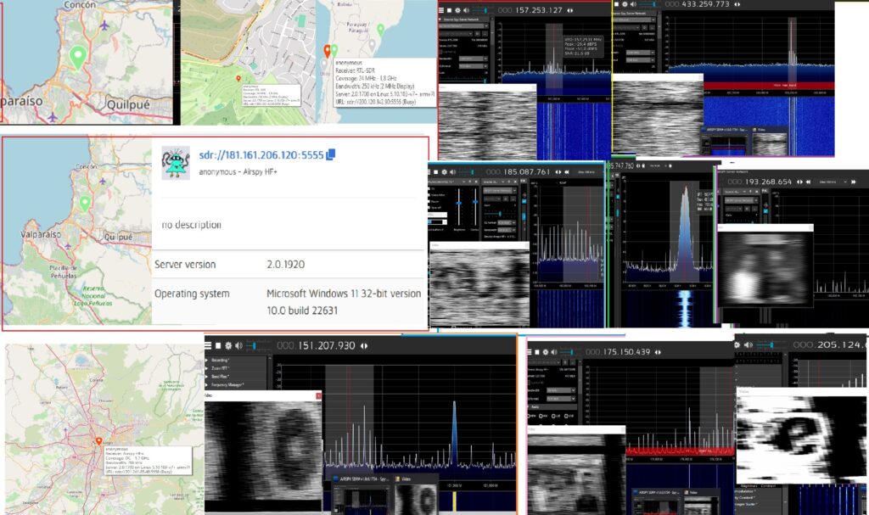This screenshot has height=515, width=869.
Task: Click frequency step arrows beside 151.207.930
Action: (x=365, y=345)
